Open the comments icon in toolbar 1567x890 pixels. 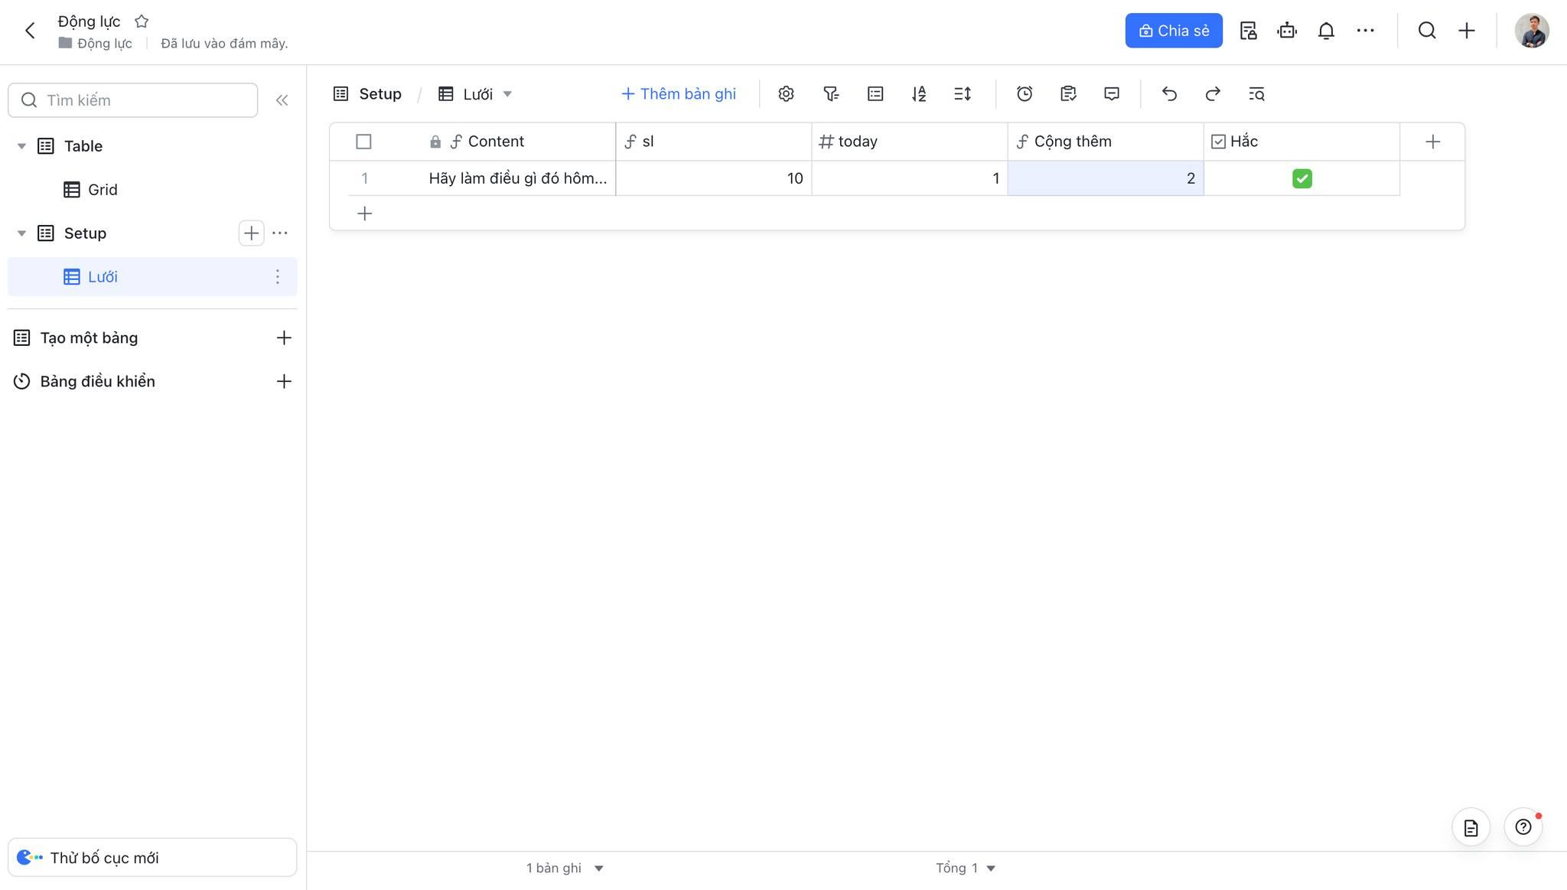tap(1112, 94)
